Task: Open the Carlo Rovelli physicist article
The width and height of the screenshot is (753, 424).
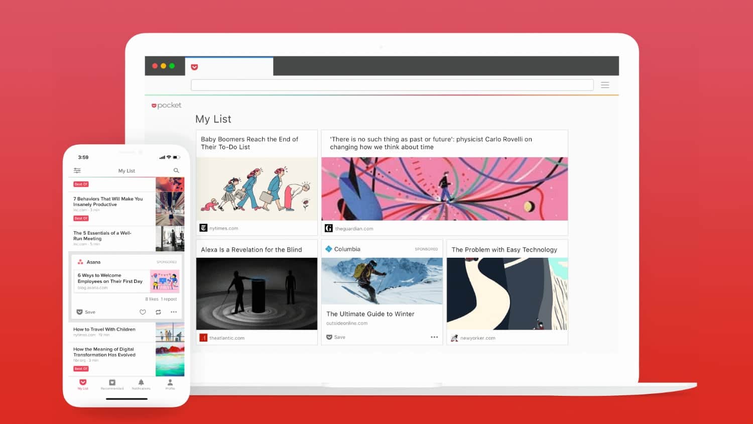Action: click(431, 143)
